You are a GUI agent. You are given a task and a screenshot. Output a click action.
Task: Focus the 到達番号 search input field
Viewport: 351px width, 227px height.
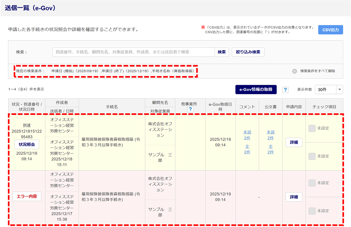click(x=134, y=52)
